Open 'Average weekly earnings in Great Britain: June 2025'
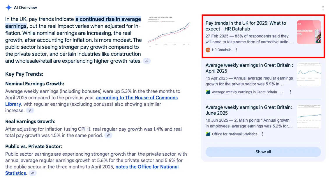The height and width of the screenshot is (178, 330). [248, 110]
